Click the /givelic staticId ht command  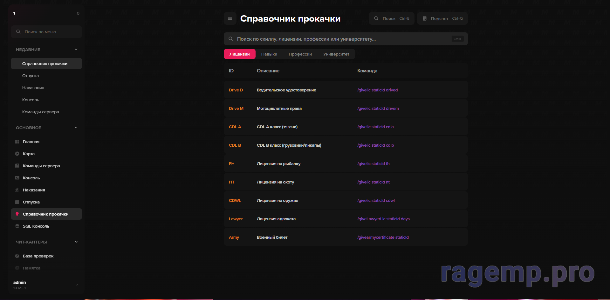[374, 182]
